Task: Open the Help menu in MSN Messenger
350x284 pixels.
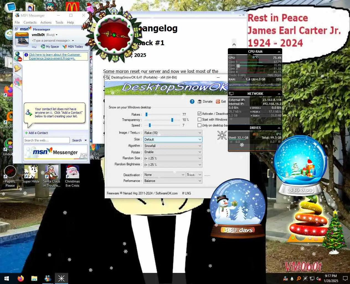Action: click(x=70, y=22)
